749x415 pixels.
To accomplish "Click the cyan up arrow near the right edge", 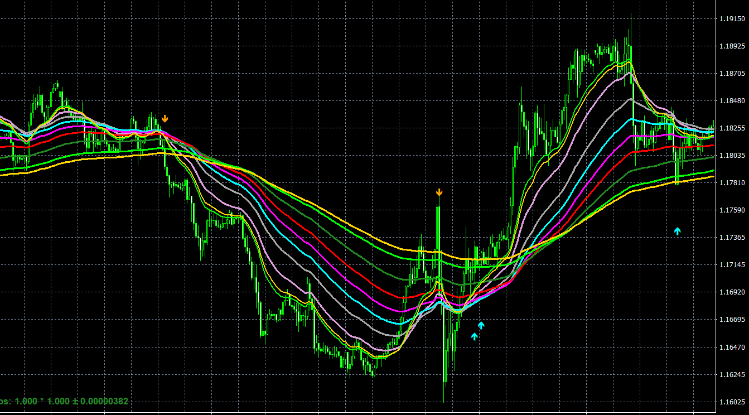I will coord(678,230).
